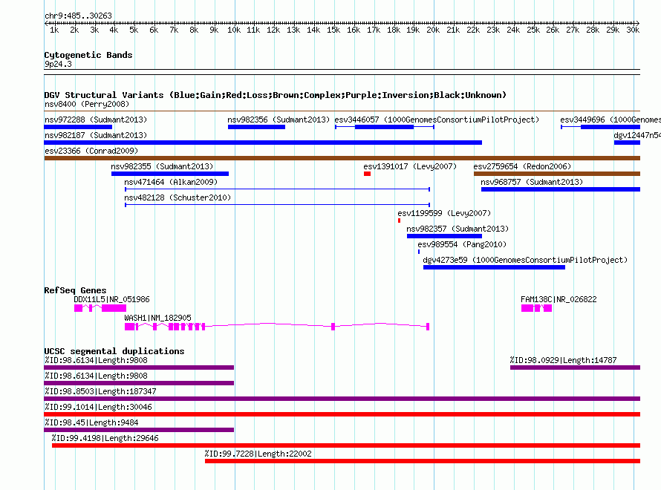Screen dimensions: 661x490
Task: Click the esv3446057 variant feature
Action: point(385,127)
